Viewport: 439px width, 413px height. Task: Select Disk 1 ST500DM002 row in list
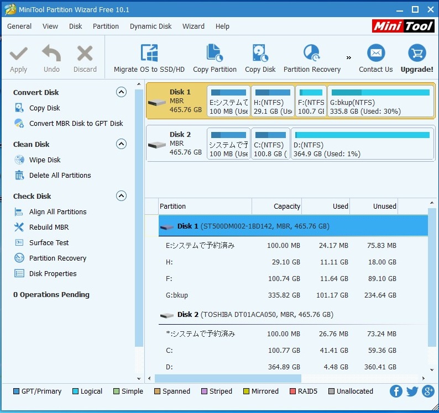click(x=293, y=226)
